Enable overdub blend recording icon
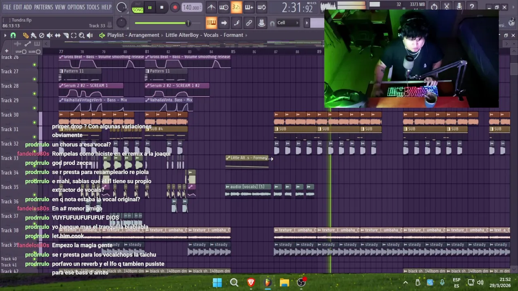 (249, 7)
